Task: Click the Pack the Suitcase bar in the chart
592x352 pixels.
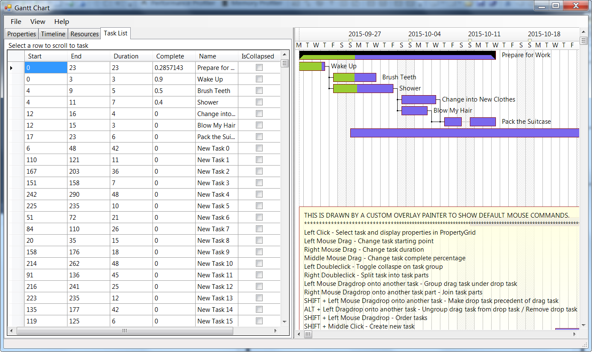Action: point(483,122)
